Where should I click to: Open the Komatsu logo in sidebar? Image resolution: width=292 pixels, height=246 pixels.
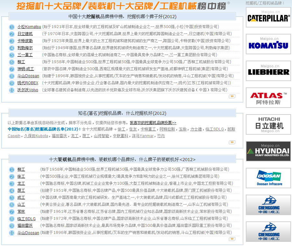click(268, 45)
